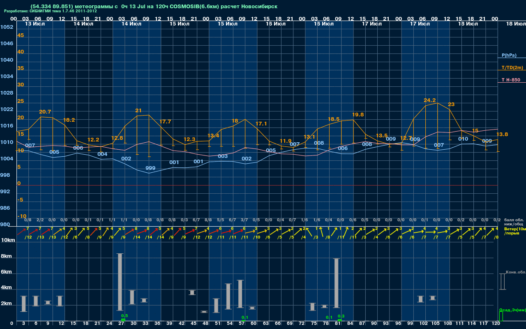Screen dimensions: 526x329
Task: Click the -10 temperature axis tick
Action: (22, 216)
